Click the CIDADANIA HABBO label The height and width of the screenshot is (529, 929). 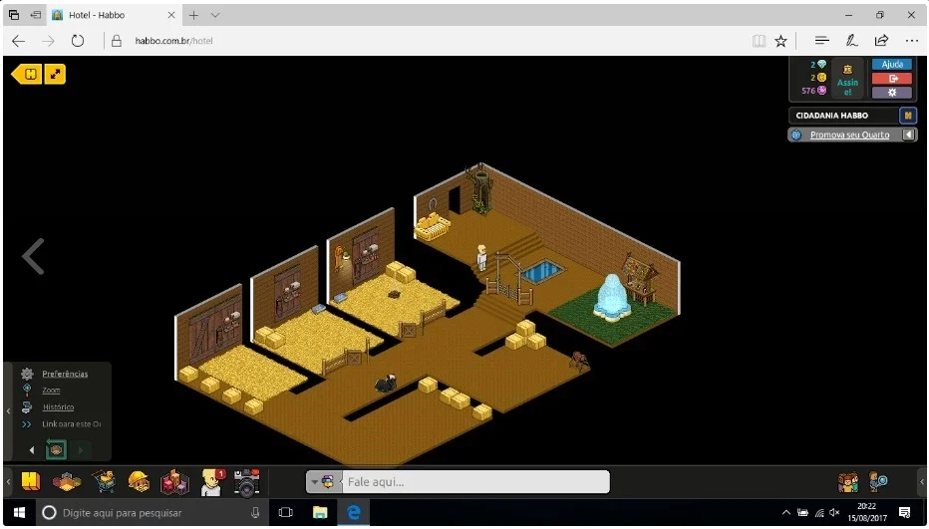tap(832, 116)
